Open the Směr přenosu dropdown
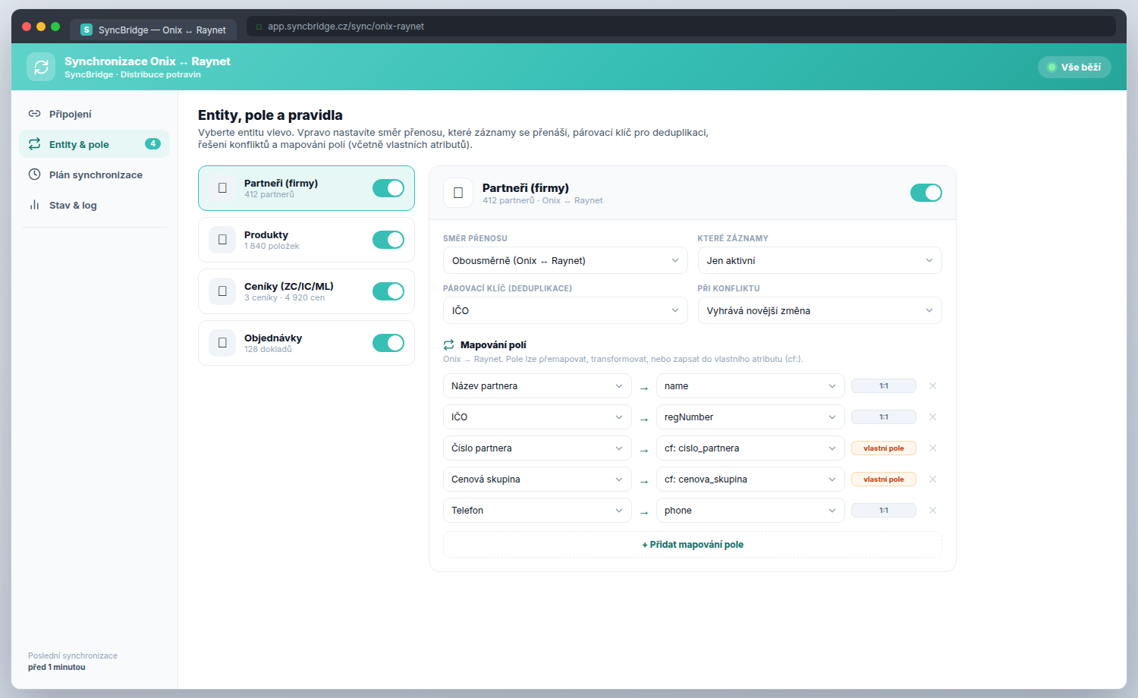Screen dimensions: 1138x698 (x=565, y=260)
